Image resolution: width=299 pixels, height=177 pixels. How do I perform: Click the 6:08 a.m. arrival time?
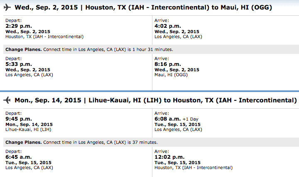click(168, 119)
